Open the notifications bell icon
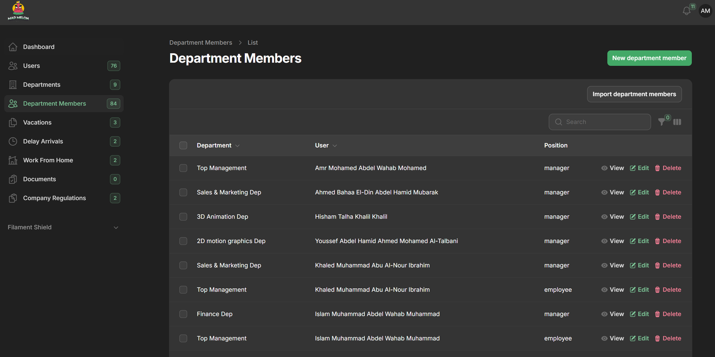Image resolution: width=715 pixels, height=357 pixels. (686, 11)
